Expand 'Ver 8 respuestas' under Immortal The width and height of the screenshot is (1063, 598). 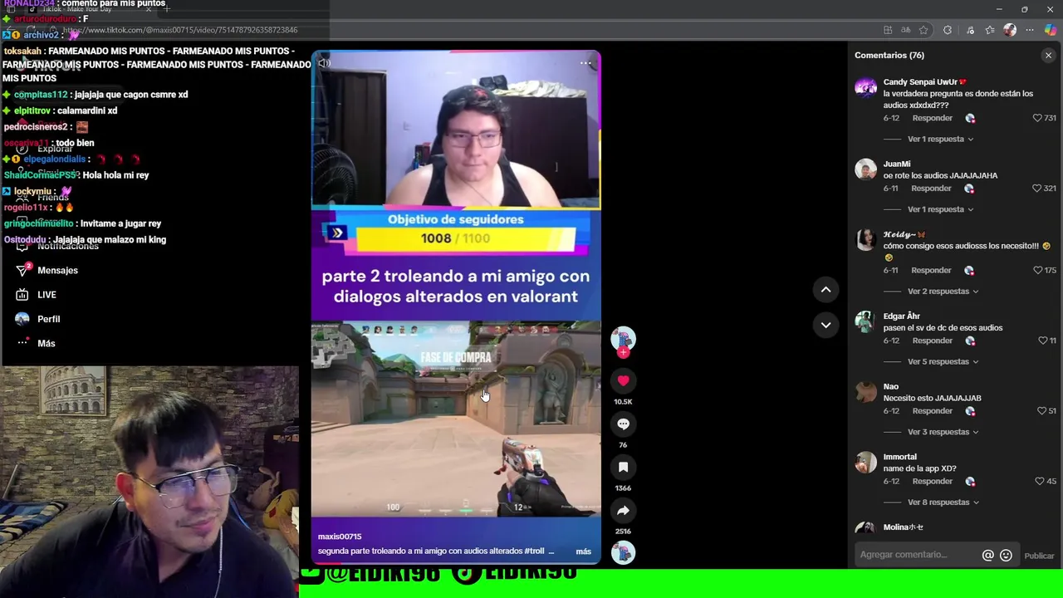943,502
